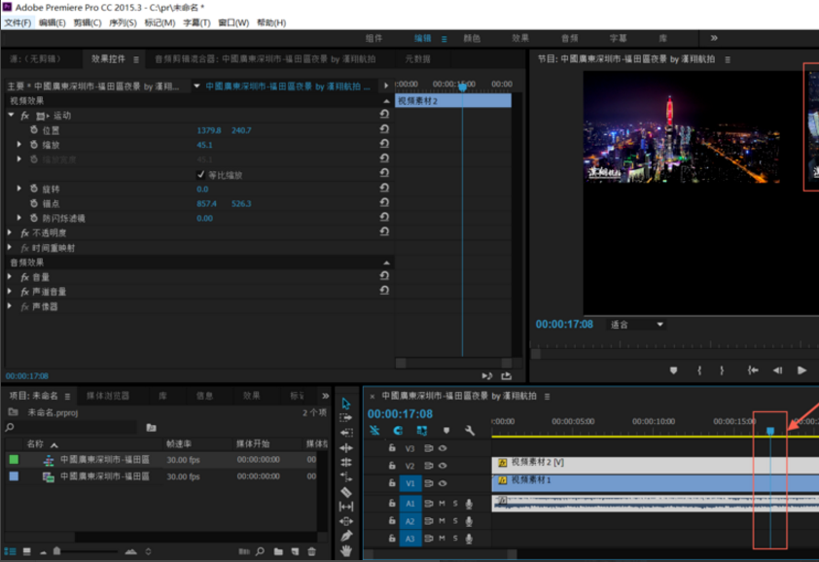The height and width of the screenshot is (562, 819).
Task: Choose the Hand tool in the toolbox
Action: (x=346, y=550)
